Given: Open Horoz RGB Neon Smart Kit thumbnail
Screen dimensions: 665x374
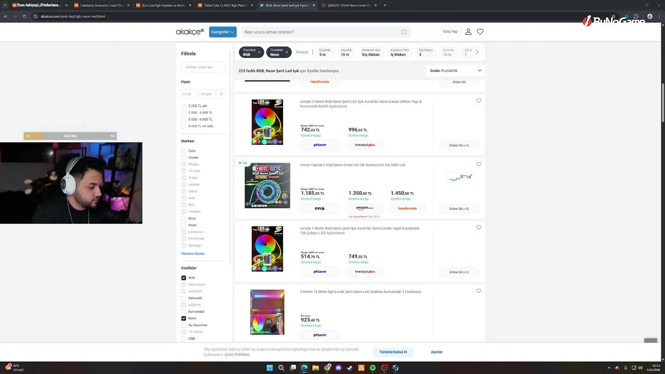Looking at the screenshot, I should 268,185.
